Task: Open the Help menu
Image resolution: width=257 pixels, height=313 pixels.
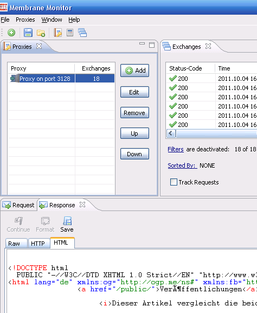Action: [74, 20]
